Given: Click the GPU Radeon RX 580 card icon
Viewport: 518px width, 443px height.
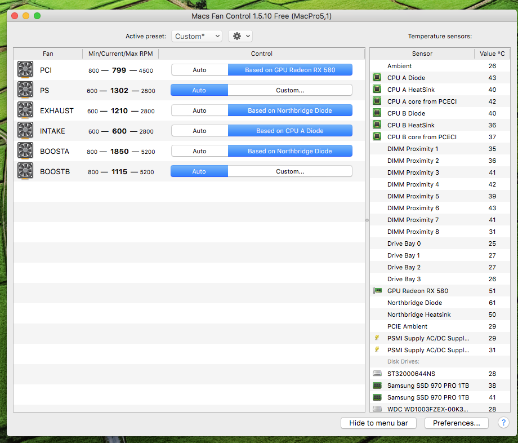Looking at the screenshot, I should [x=377, y=291].
